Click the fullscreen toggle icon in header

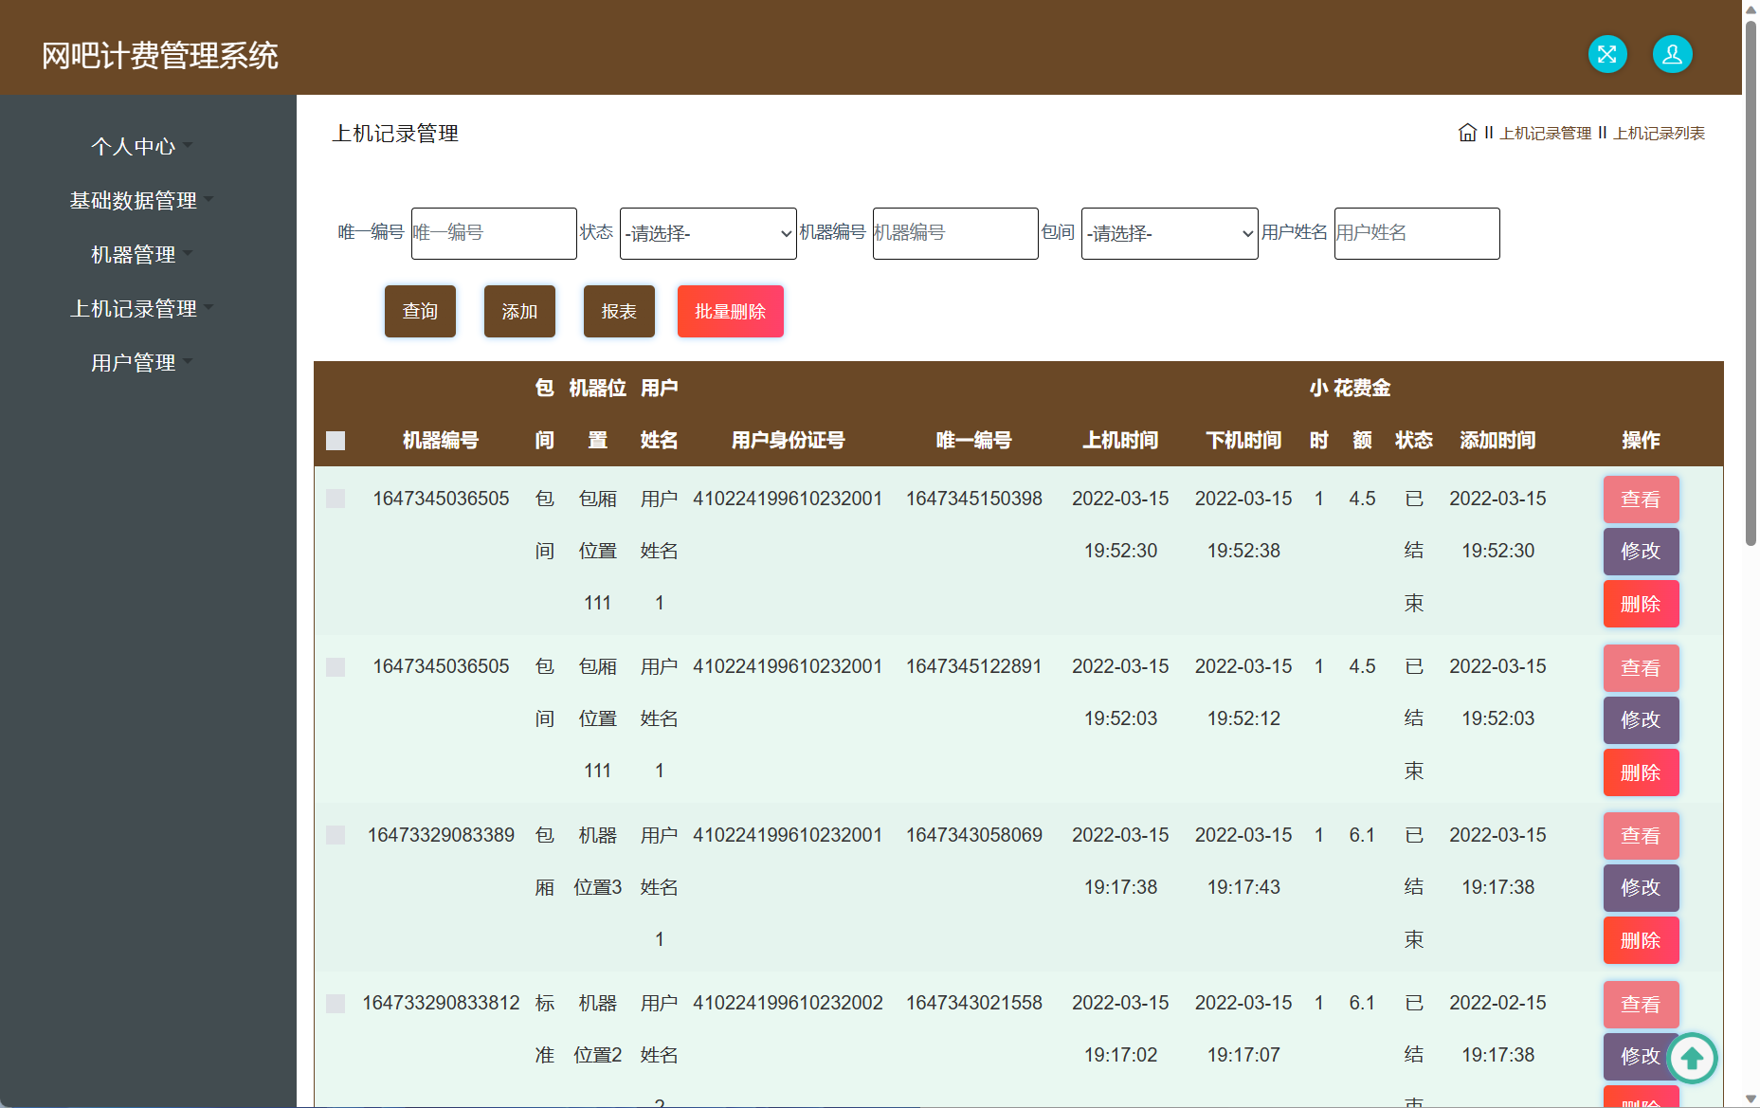(1606, 54)
